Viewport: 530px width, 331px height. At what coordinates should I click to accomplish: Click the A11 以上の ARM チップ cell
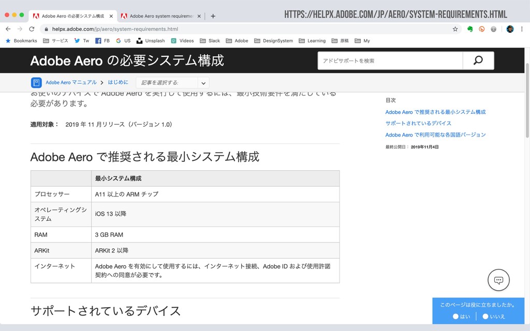coord(215,194)
